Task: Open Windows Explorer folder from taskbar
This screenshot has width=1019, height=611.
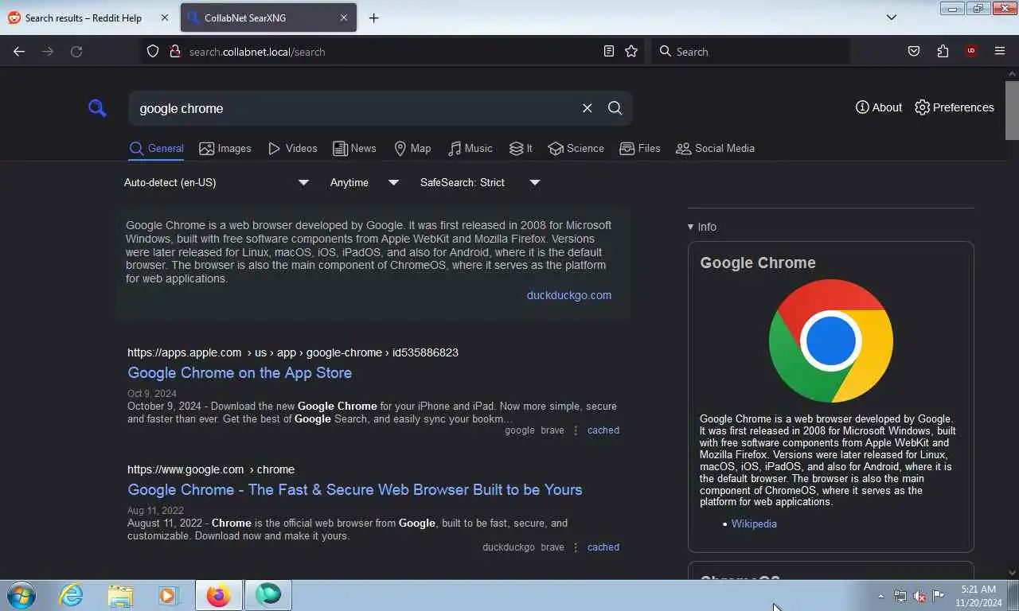Action: (x=120, y=595)
